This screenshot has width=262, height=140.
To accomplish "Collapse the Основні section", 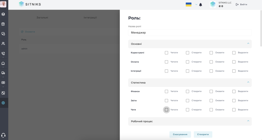I will pyautogui.click(x=248, y=44).
